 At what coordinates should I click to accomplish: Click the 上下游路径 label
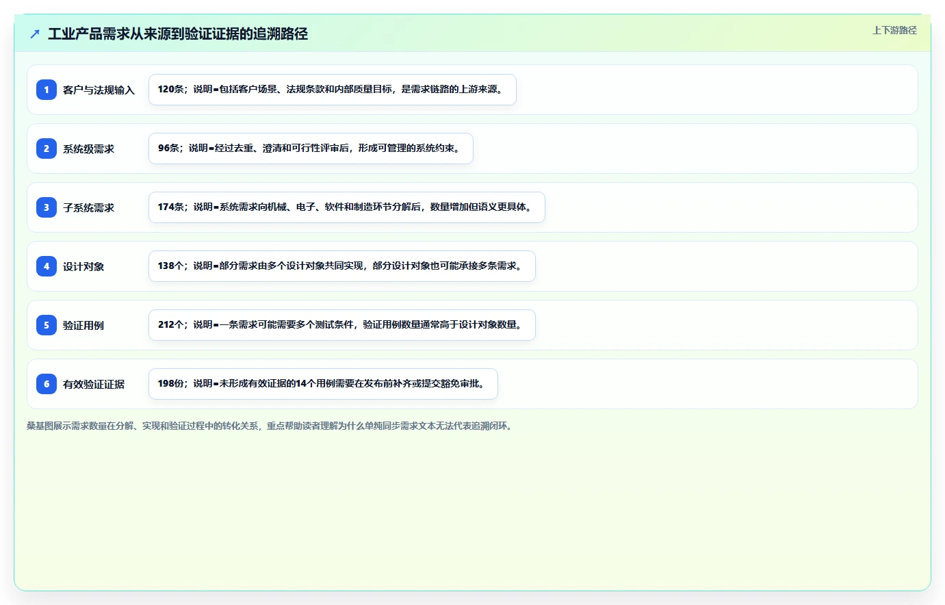coord(894,30)
